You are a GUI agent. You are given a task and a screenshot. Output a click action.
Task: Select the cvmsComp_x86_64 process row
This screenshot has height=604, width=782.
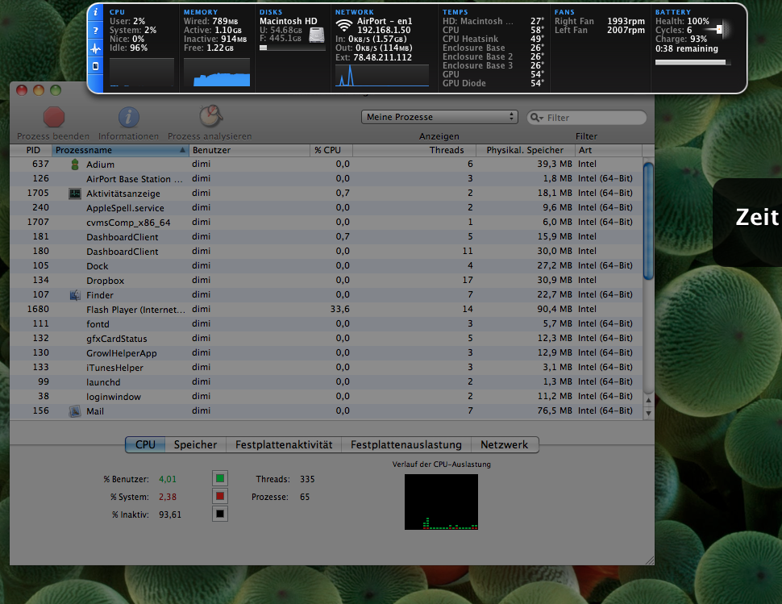pos(327,222)
